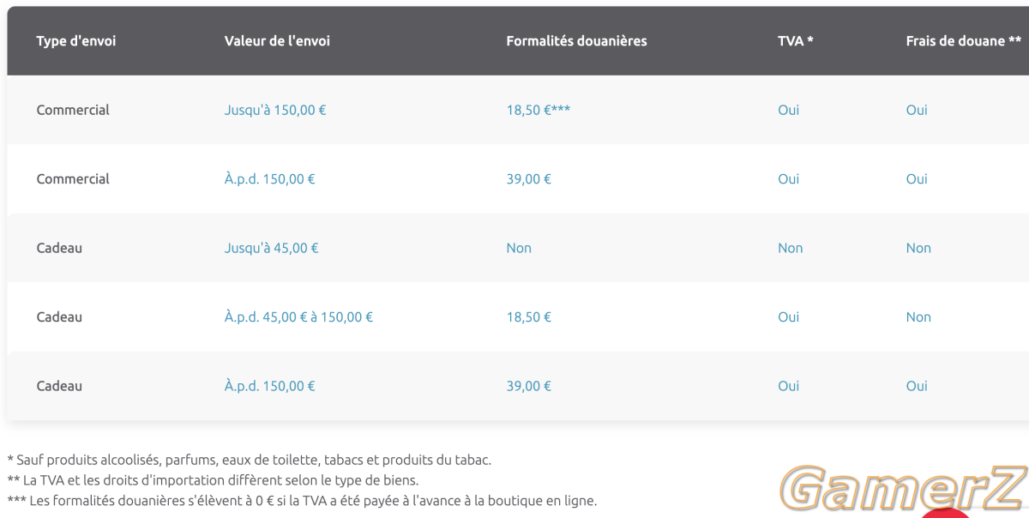The height and width of the screenshot is (518, 1029).
Task: Click the footnote about "droits d'importation"
Action: click(213, 480)
